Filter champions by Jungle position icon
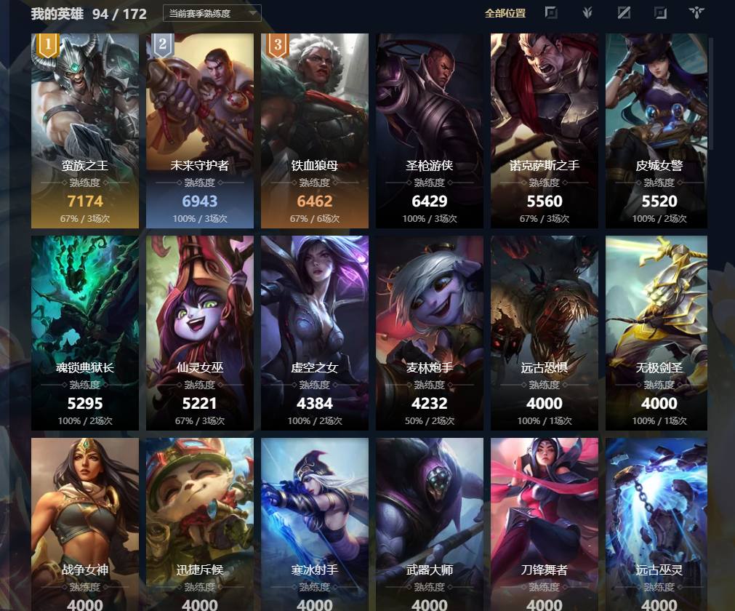 click(x=587, y=12)
